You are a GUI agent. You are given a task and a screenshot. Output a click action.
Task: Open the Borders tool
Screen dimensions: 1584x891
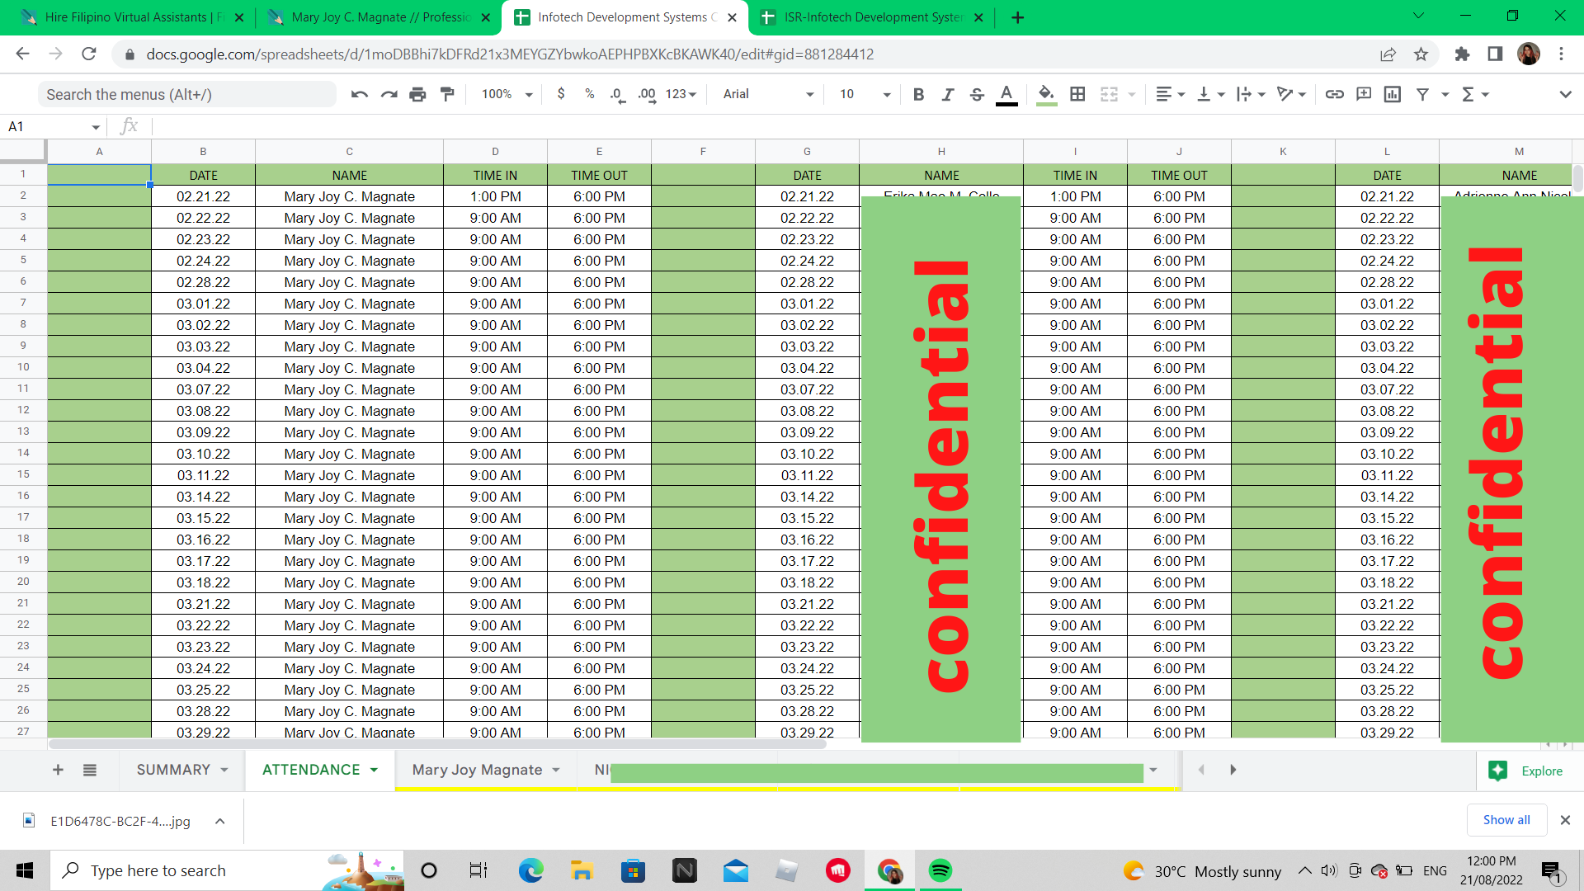tap(1077, 94)
